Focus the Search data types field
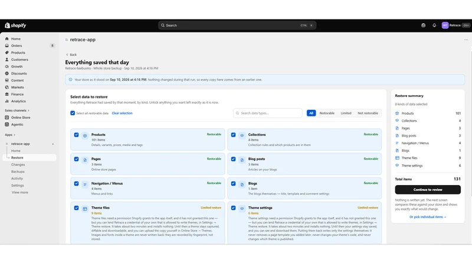472x266 pixels. [x=268, y=113]
